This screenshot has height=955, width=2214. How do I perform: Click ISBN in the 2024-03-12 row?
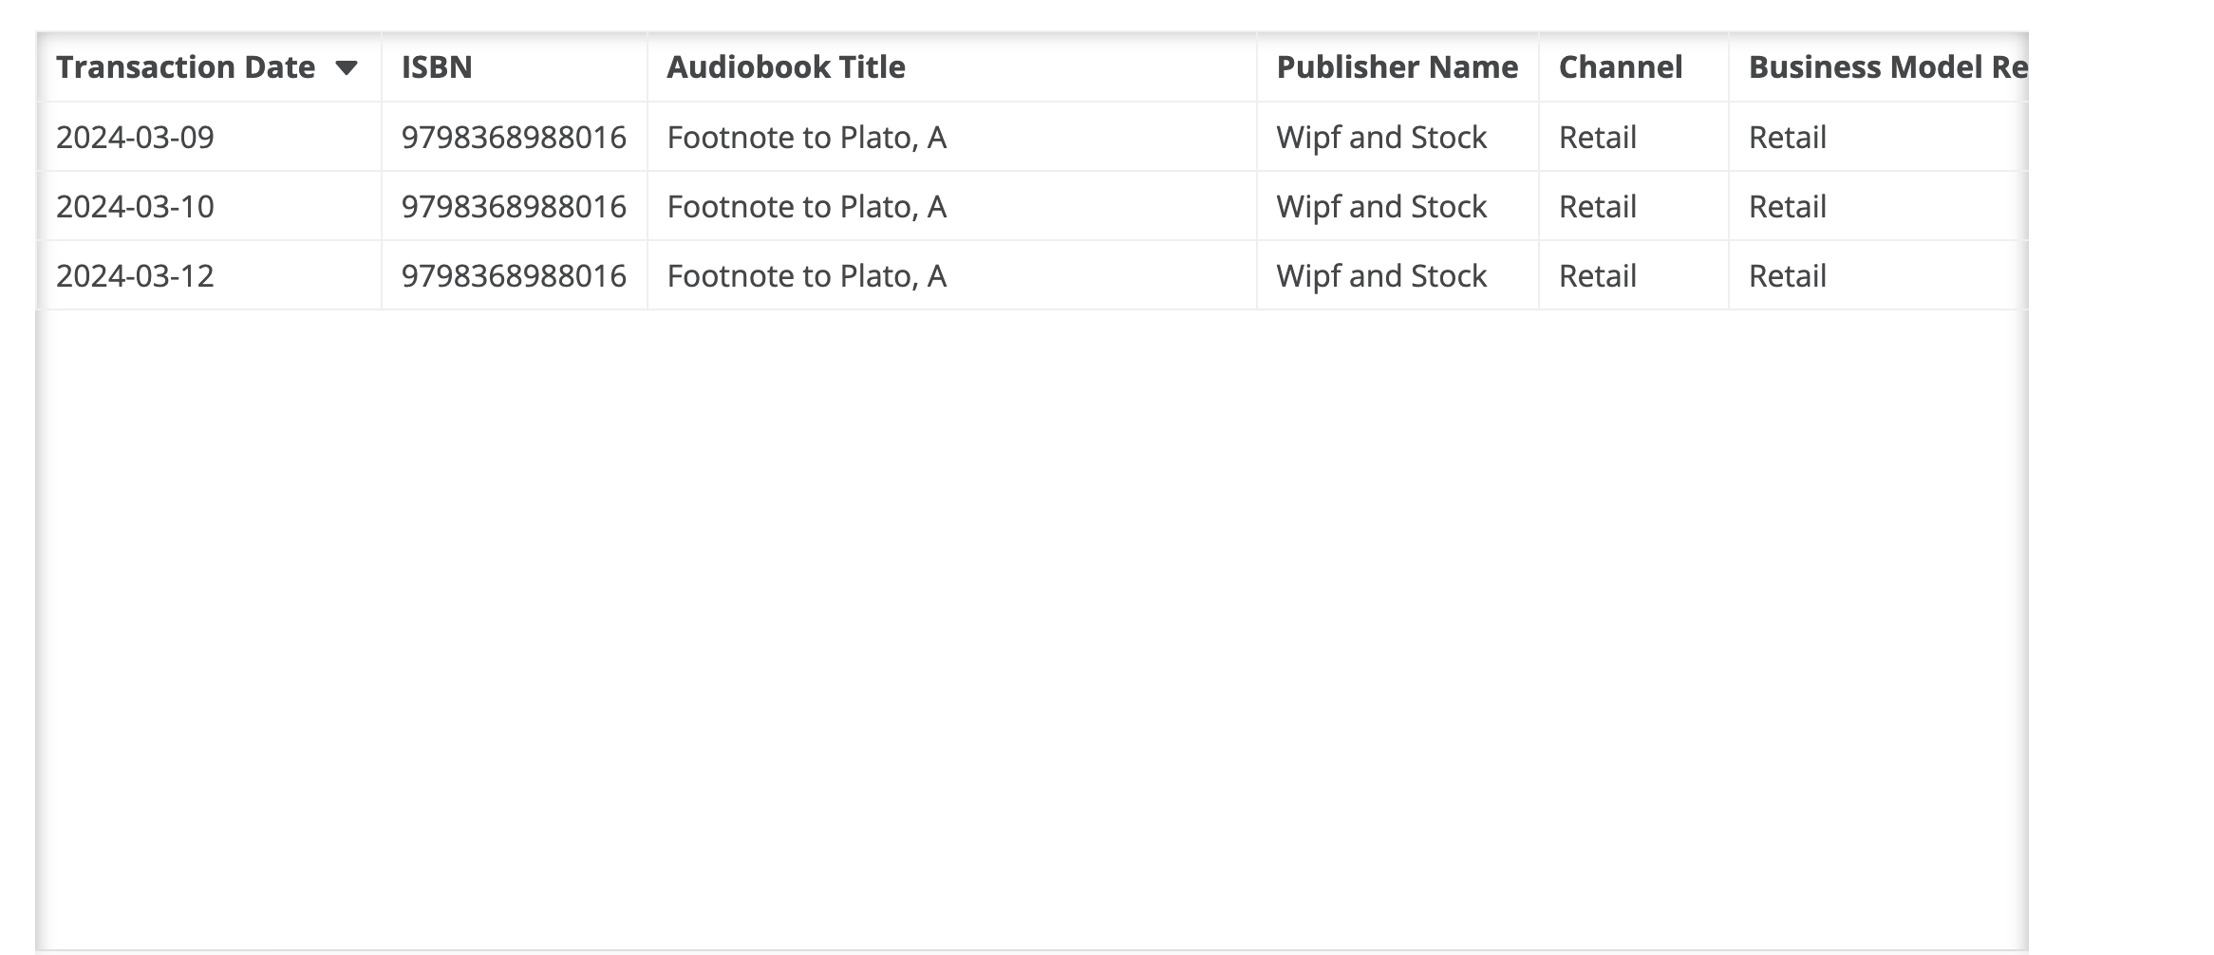(x=514, y=276)
